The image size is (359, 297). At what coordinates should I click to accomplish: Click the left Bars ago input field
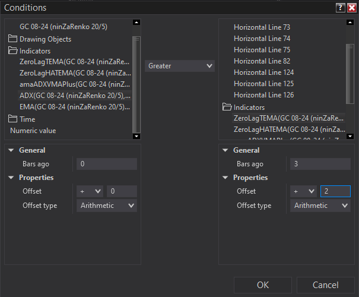(x=107, y=164)
